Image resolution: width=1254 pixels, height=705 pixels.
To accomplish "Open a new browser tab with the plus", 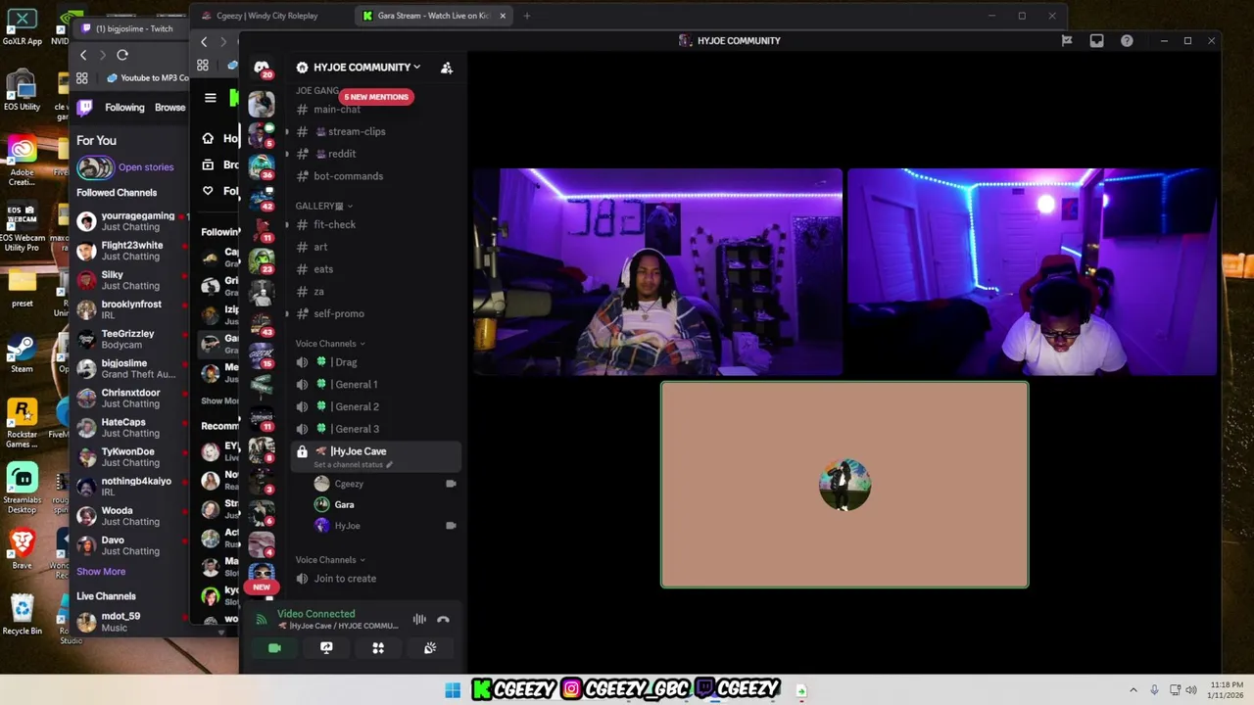I will [x=526, y=16].
